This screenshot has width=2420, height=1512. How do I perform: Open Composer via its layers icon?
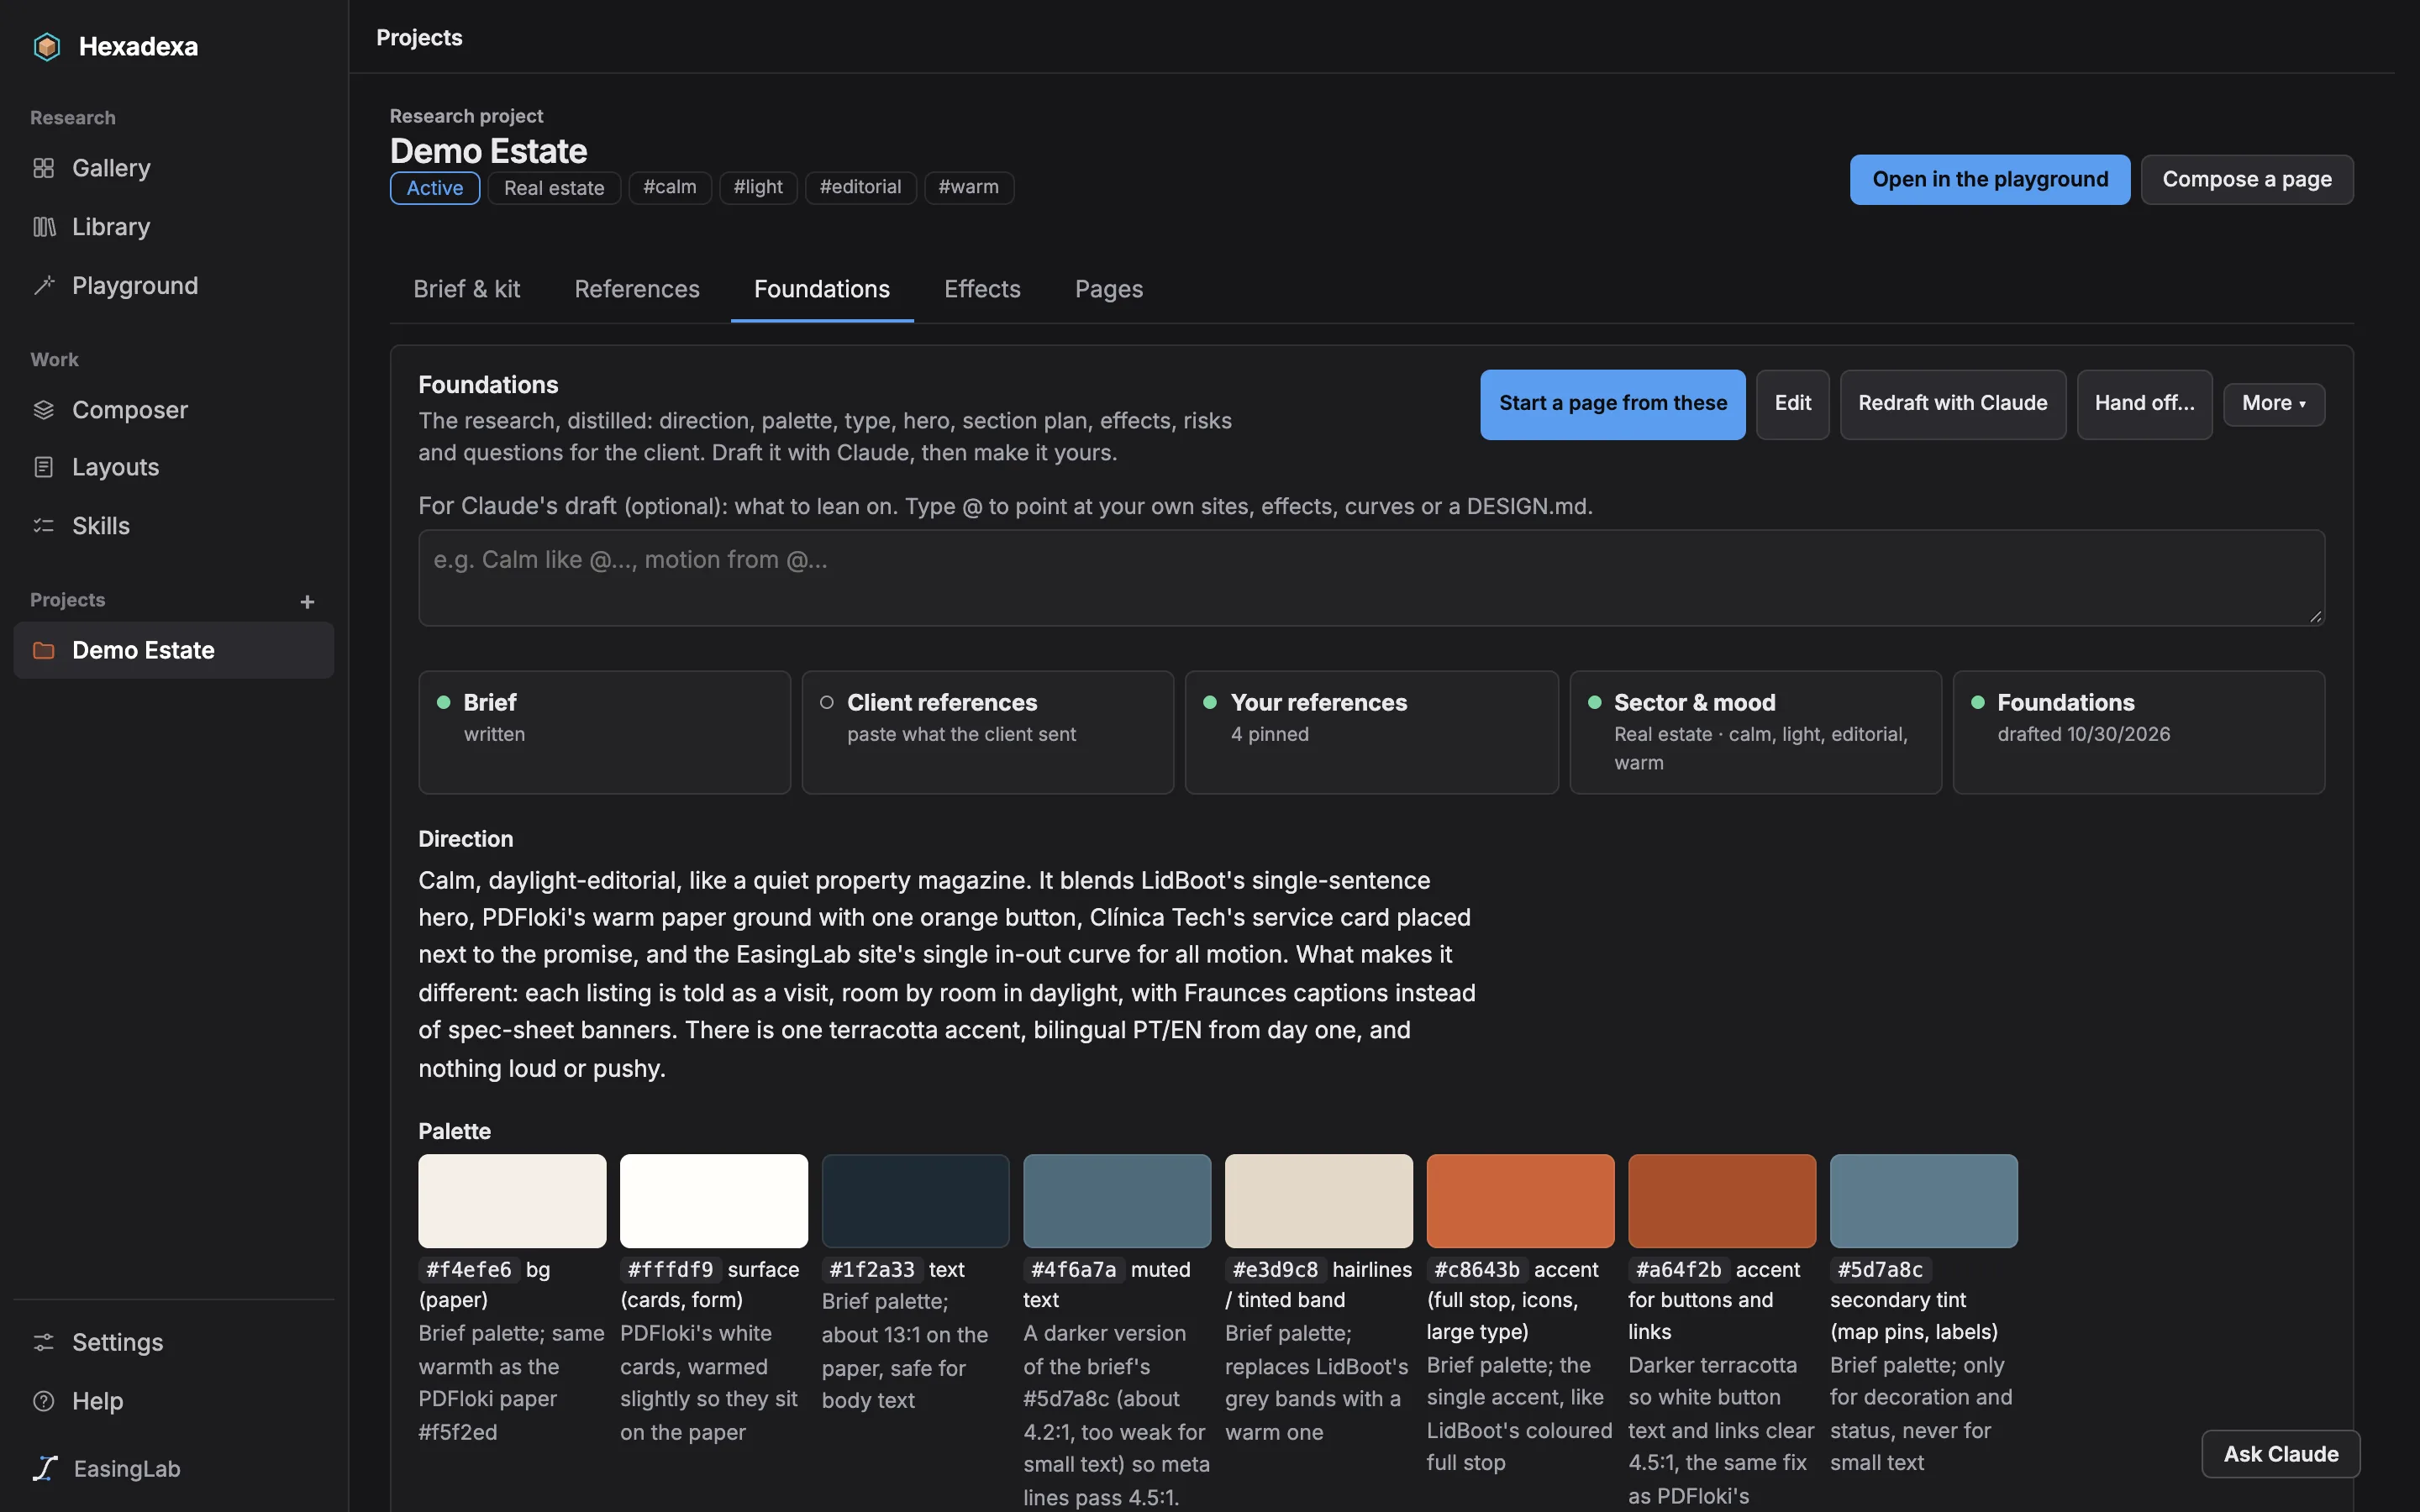[x=43, y=410]
